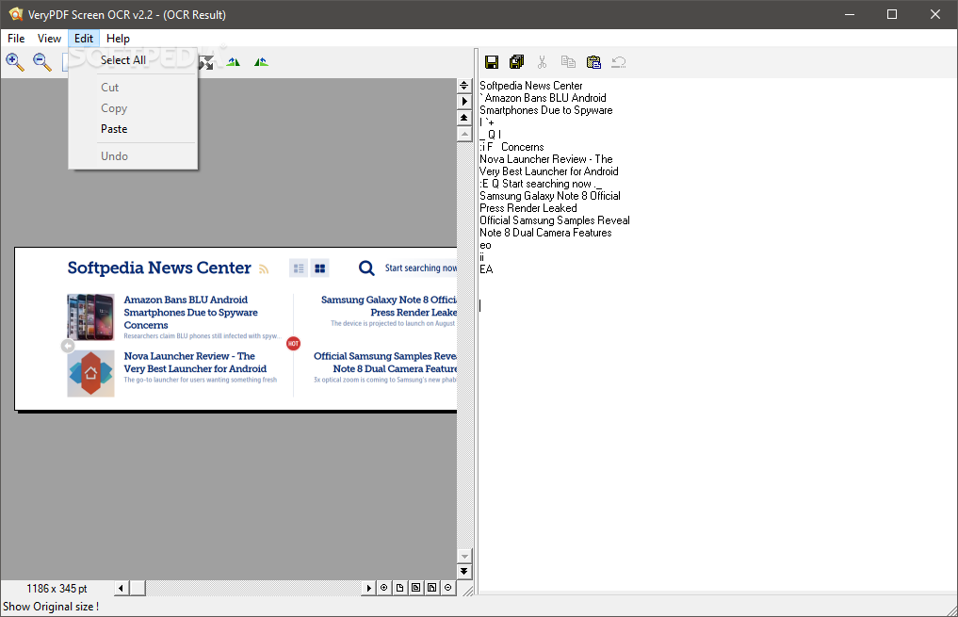958x617 pixels.
Task: Click the horizontal scrollbar left arrow
Action: coord(121,588)
